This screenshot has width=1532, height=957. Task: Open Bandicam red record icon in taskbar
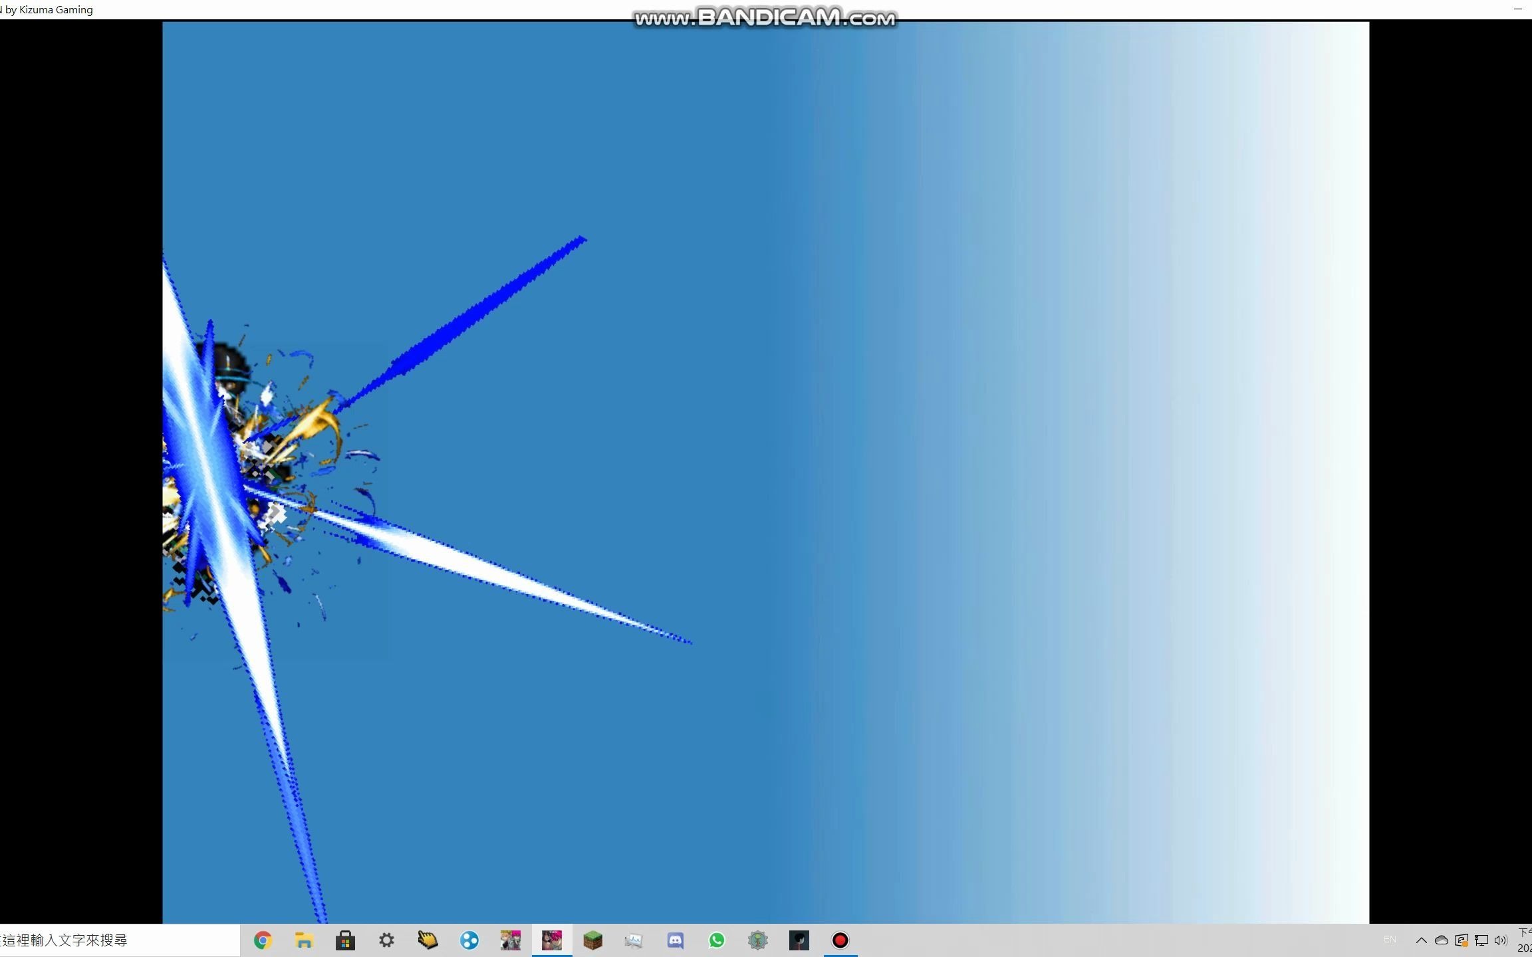[x=840, y=940]
